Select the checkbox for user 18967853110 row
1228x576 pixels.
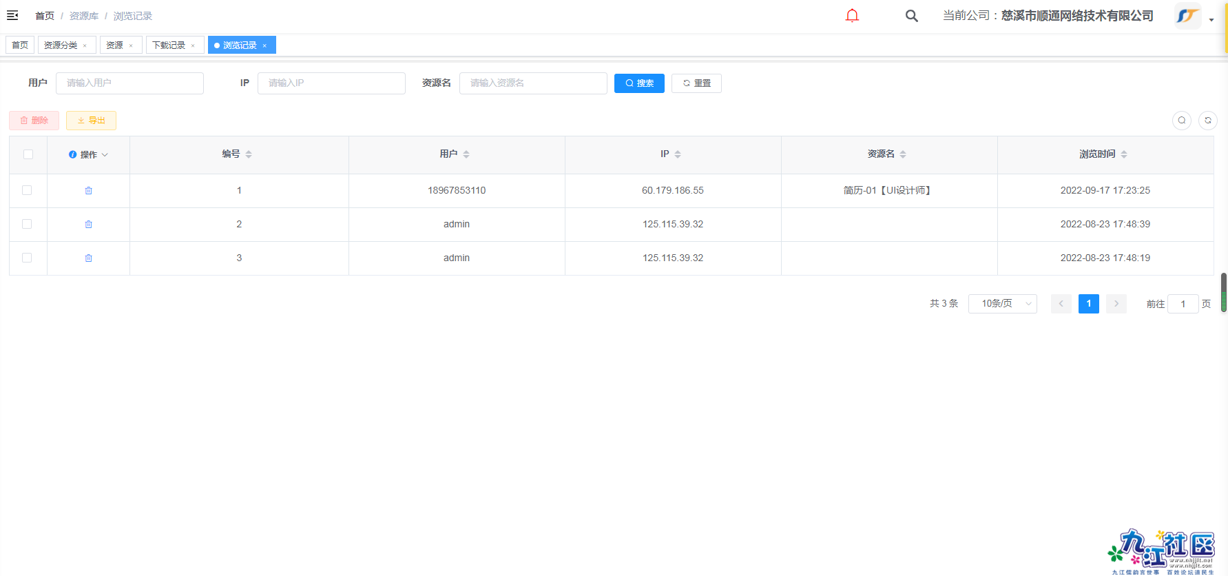coord(27,190)
